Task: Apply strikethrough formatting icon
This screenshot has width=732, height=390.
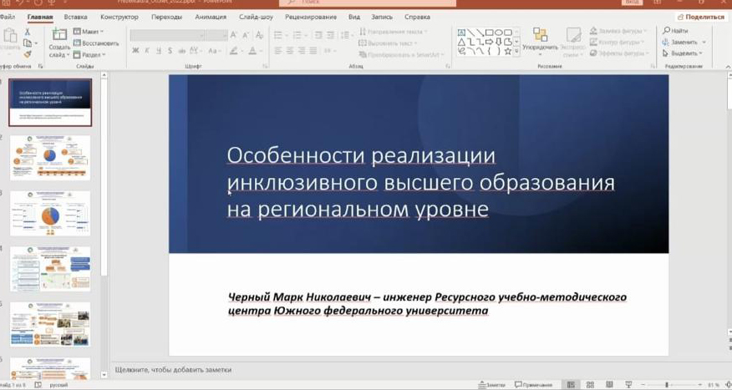Action: pos(182,50)
